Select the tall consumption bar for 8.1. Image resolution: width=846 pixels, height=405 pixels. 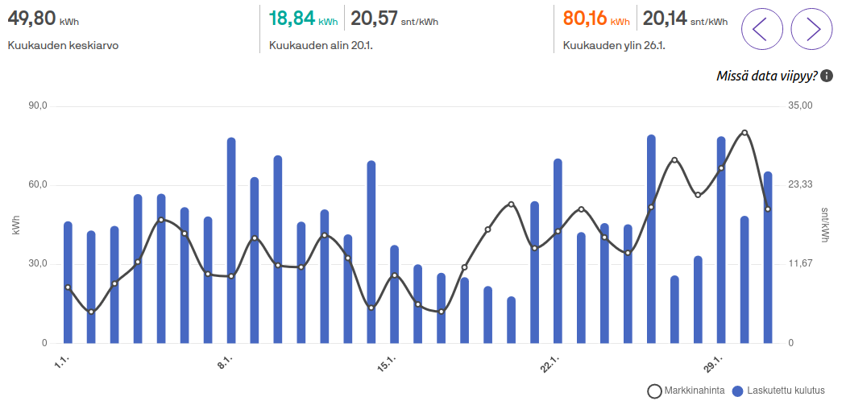click(x=231, y=241)
